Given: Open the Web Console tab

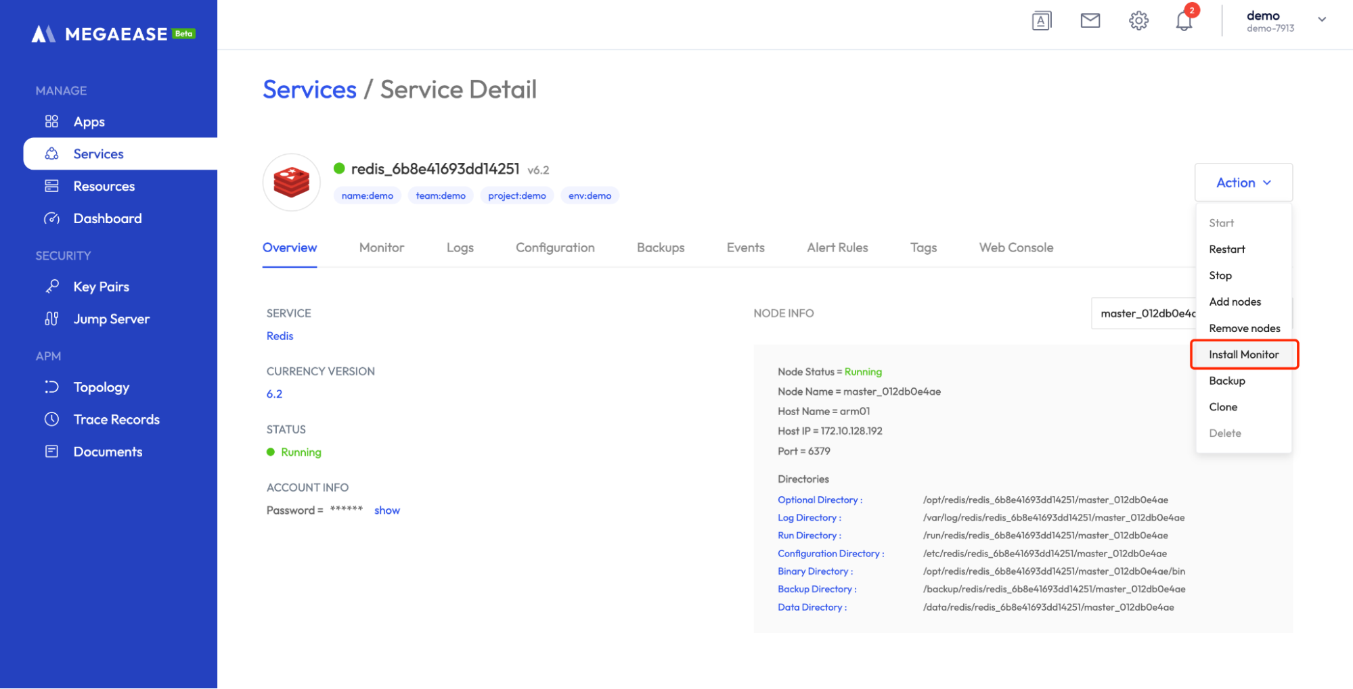Looking at the screenshot, I should pos(1016,247).
